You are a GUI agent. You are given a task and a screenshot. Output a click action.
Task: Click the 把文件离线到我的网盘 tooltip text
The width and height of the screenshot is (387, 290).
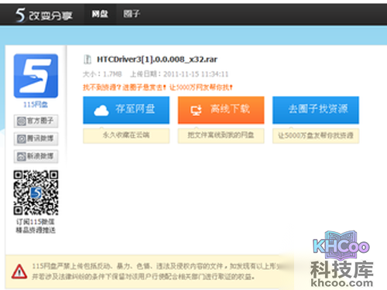221,135
